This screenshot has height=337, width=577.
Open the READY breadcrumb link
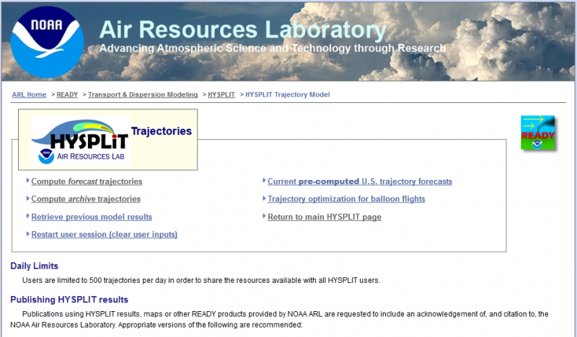(67, 94)
